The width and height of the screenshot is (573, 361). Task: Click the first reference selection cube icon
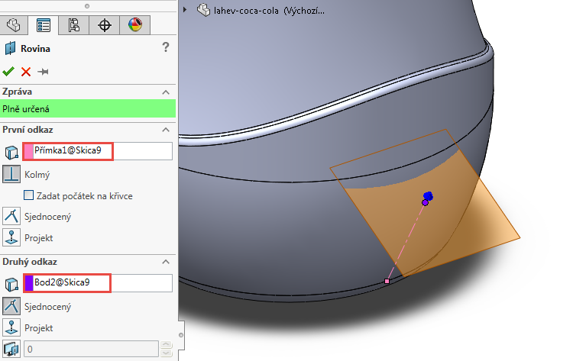11,152
